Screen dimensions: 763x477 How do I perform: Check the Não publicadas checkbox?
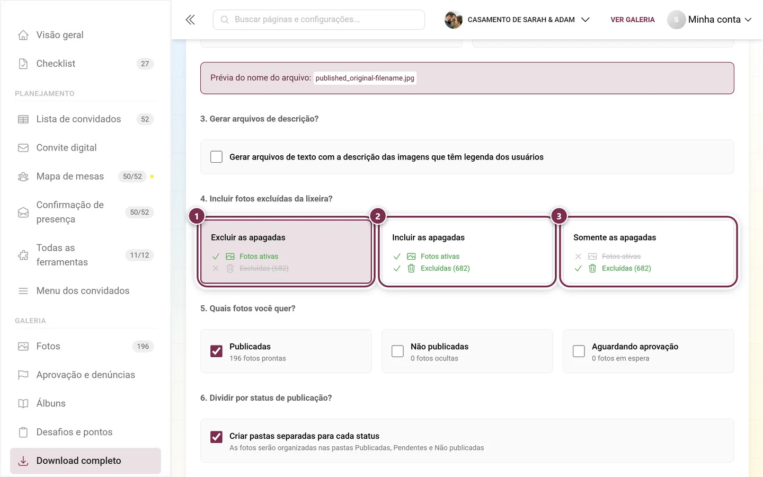(397, 351)
